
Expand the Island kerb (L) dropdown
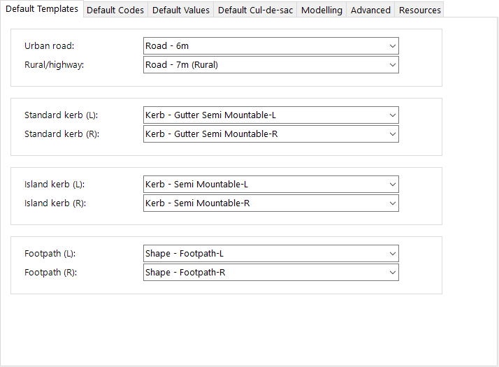coord(392,185)
